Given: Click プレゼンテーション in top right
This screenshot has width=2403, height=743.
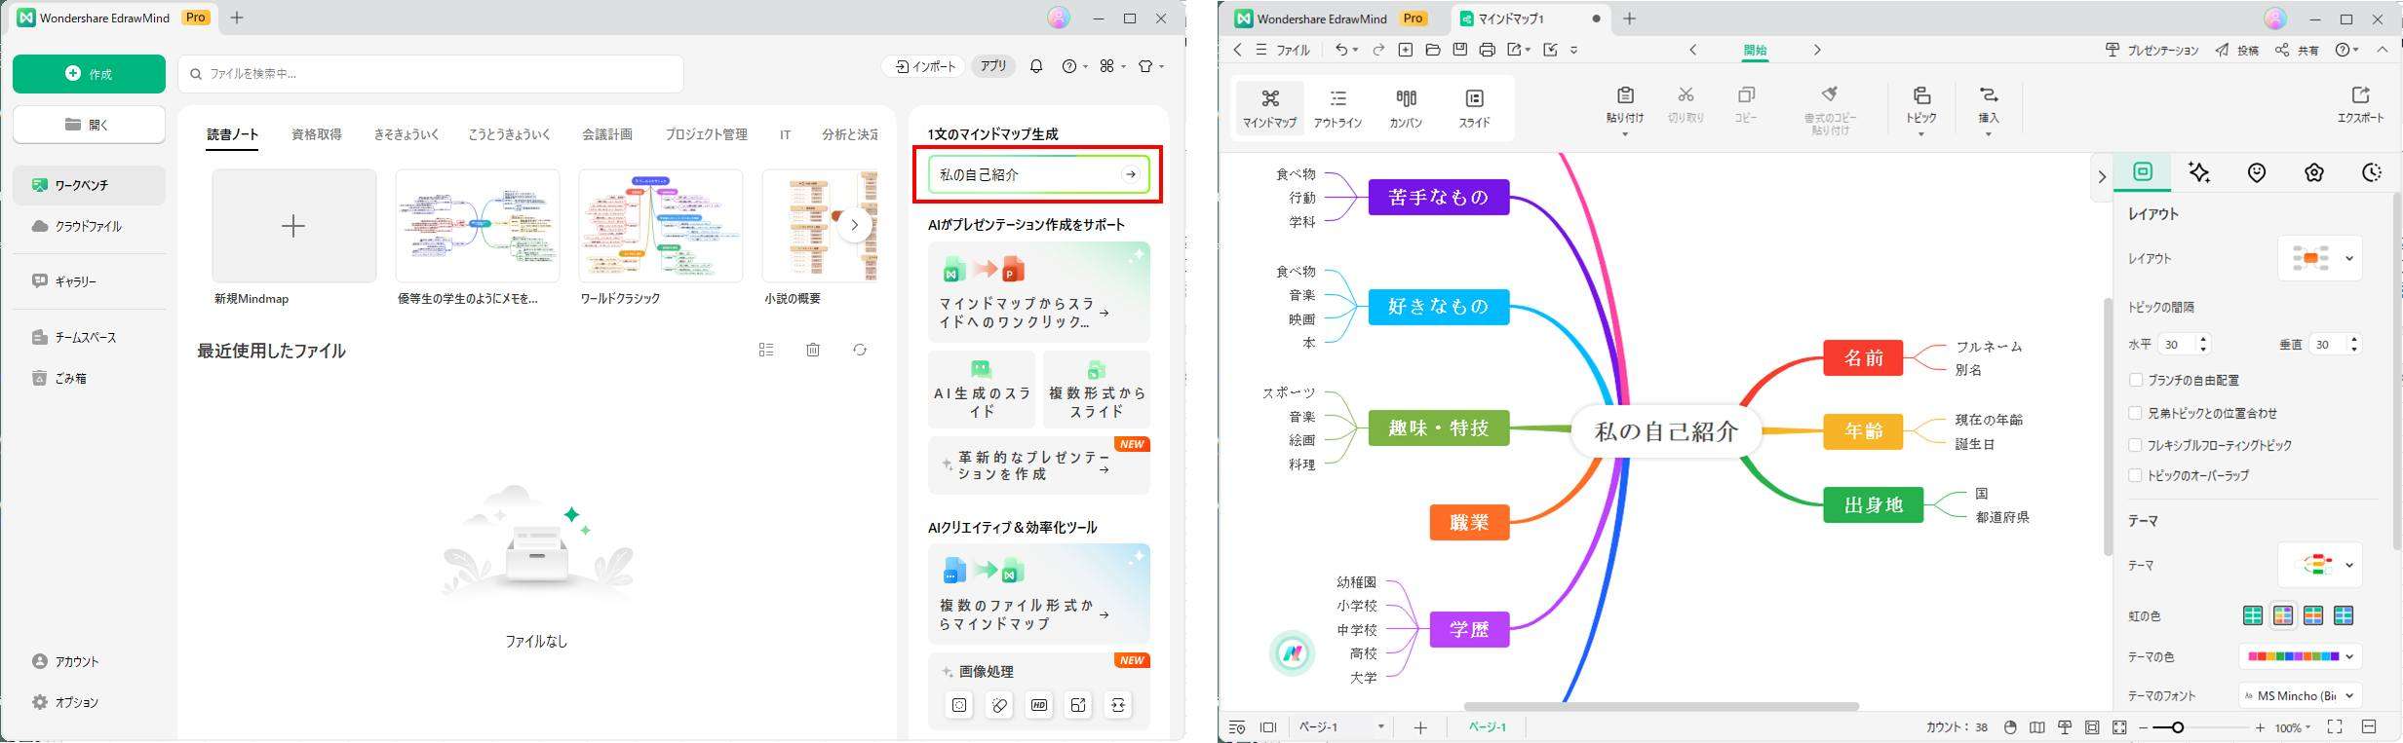Looking at the screenshot, I should tap(2151, 50).
